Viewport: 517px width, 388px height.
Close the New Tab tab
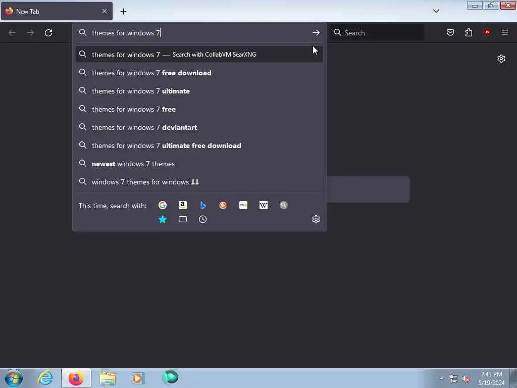pos(105,11)
